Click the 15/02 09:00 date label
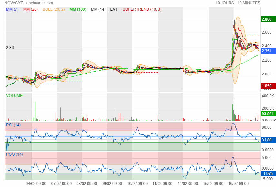 click(x=213, y=184)
